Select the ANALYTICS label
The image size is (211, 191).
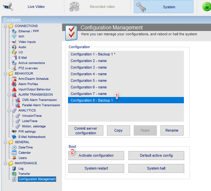point(27,111)
